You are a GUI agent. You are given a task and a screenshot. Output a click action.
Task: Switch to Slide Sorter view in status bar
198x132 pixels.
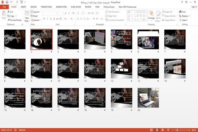[157, 130]
